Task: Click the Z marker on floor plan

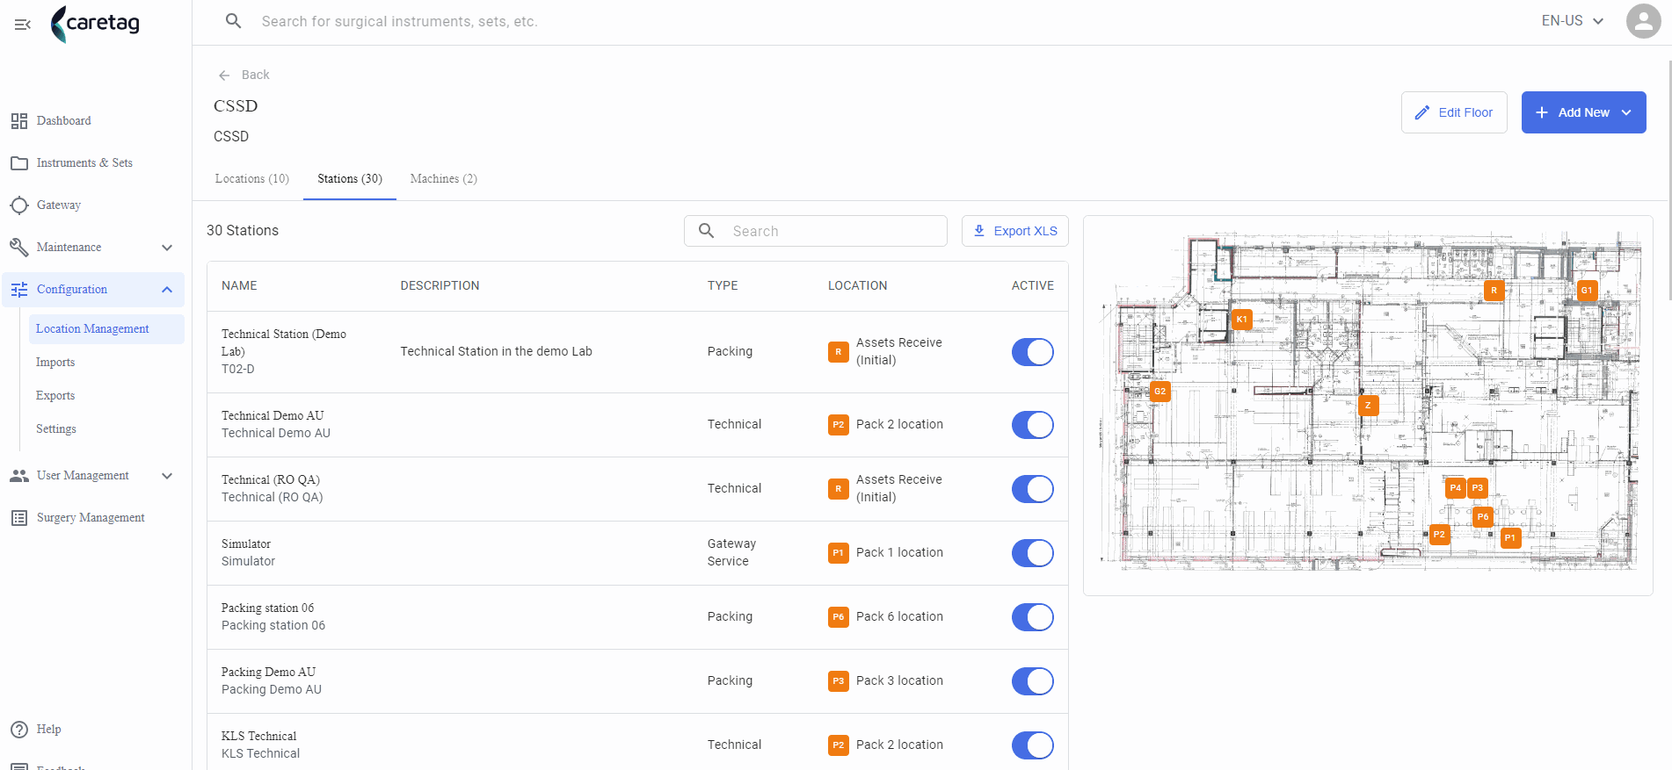Action: click(1368, 406)
